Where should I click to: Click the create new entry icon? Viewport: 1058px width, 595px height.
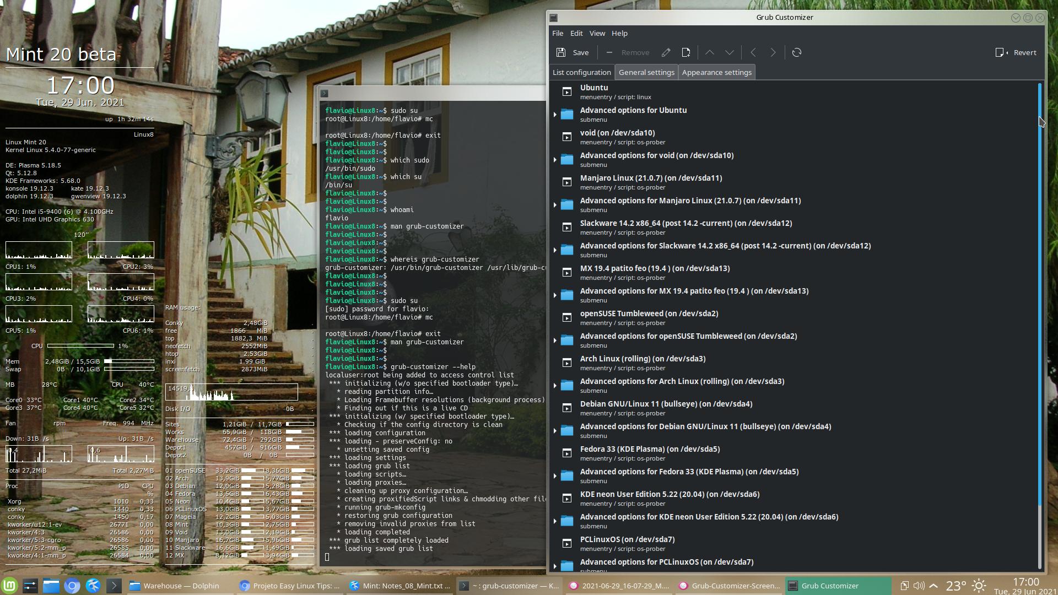(x=686, y=52)
